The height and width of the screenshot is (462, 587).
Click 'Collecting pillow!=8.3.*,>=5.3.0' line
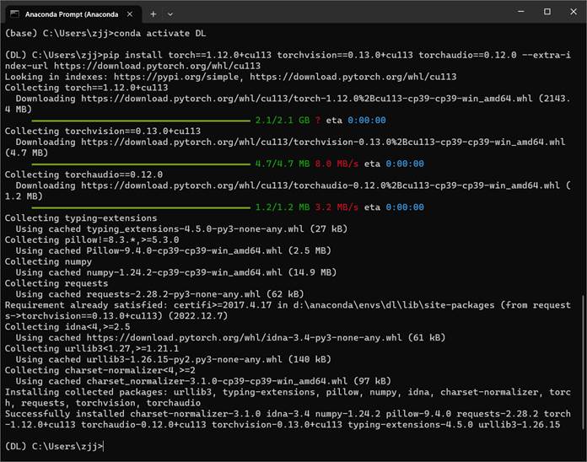(x=92, y=239)
